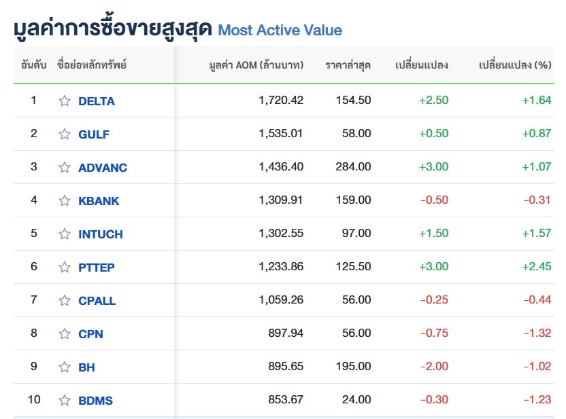Click the star icon beside ADVANC
The image size is (566, 419).
pos(65,168)
